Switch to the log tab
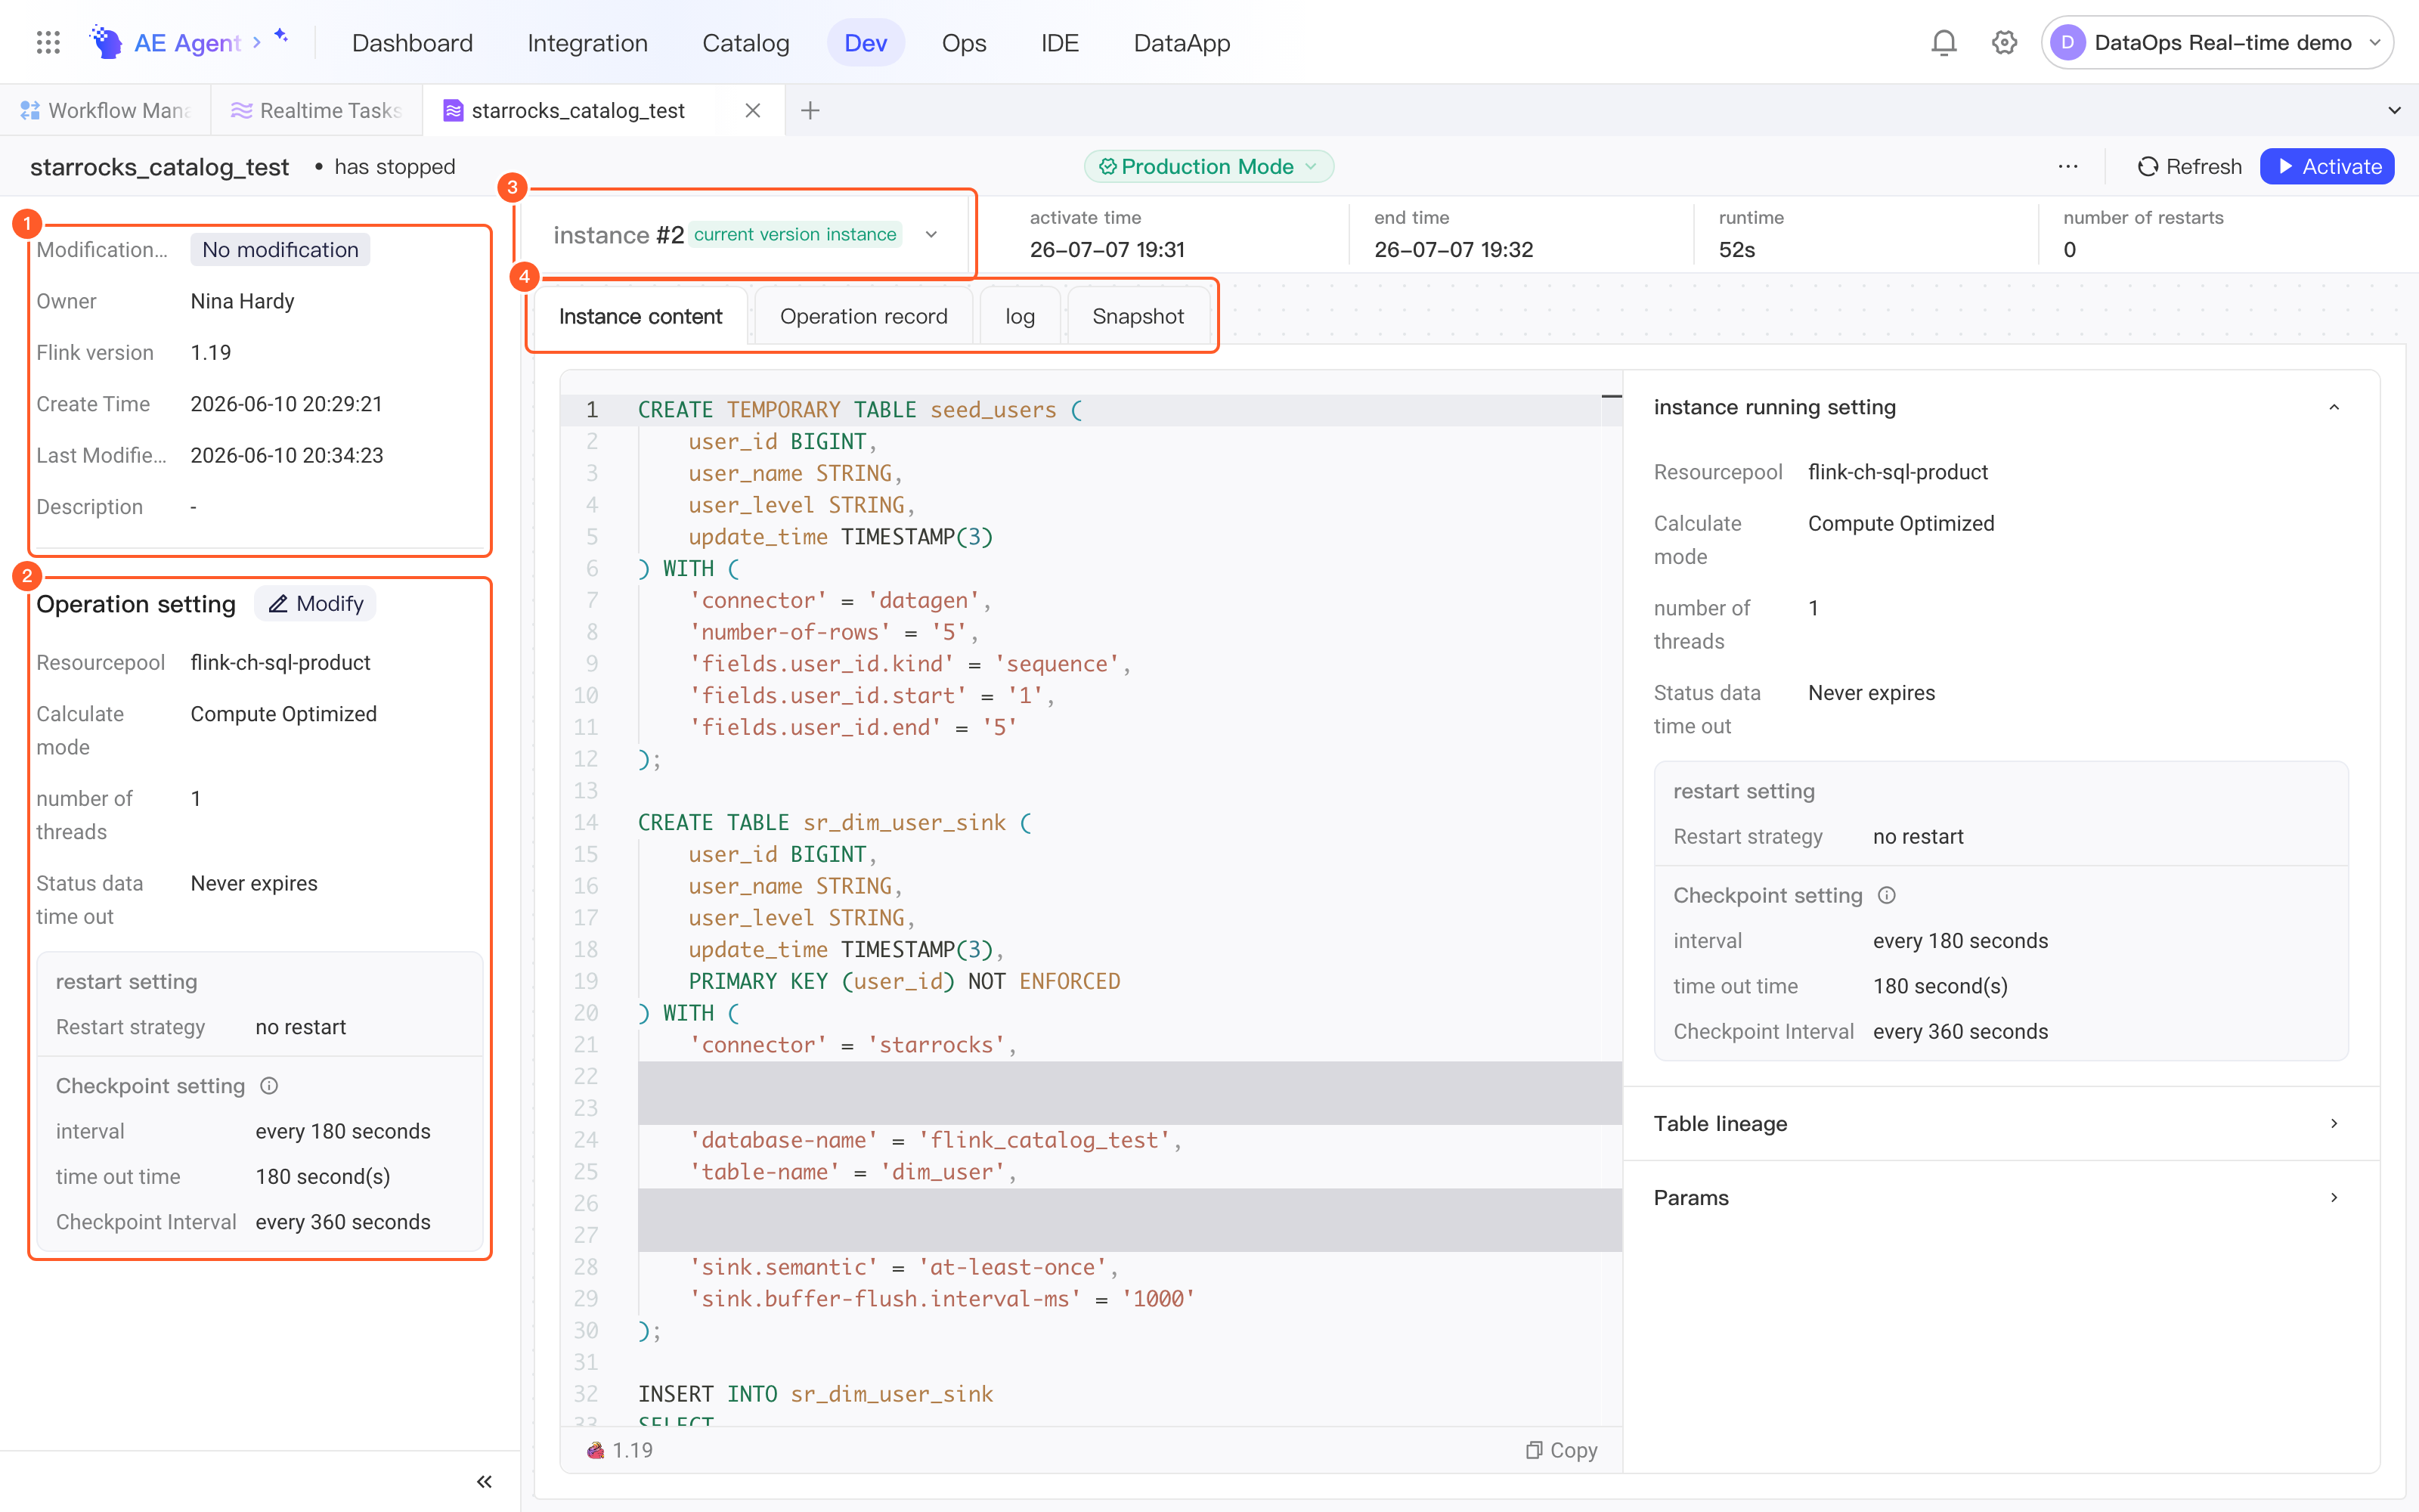Screen dimensions: 2419x1512 coord(1020,316)
